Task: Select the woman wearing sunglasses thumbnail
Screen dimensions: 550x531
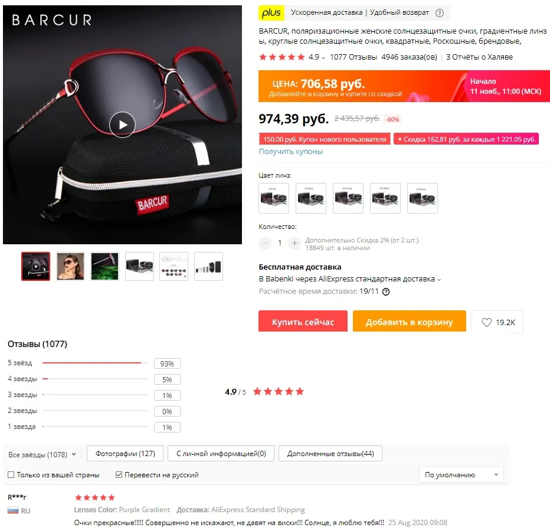Action: 70,266
